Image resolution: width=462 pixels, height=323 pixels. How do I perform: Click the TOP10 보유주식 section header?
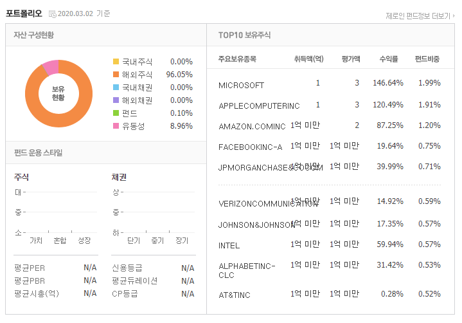click(x=244, y=35)
